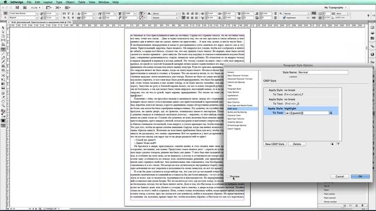Image resolution: width=376 pixels, height=211 pixels.
Task: Open the View Options dropdown
Action: point(49,8)
